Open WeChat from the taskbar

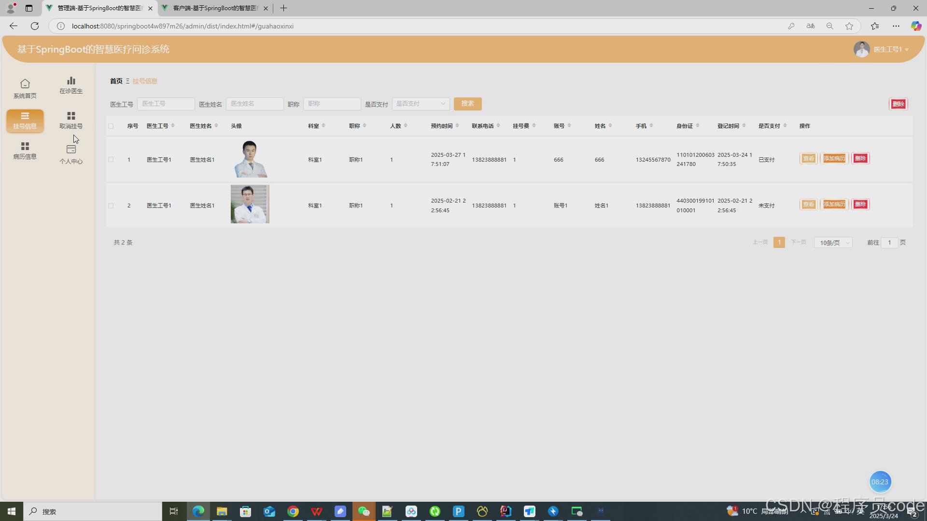point(364,511)
